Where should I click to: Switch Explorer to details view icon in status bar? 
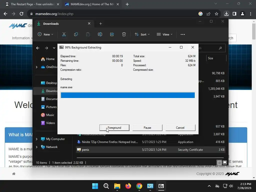pos(219,162)
